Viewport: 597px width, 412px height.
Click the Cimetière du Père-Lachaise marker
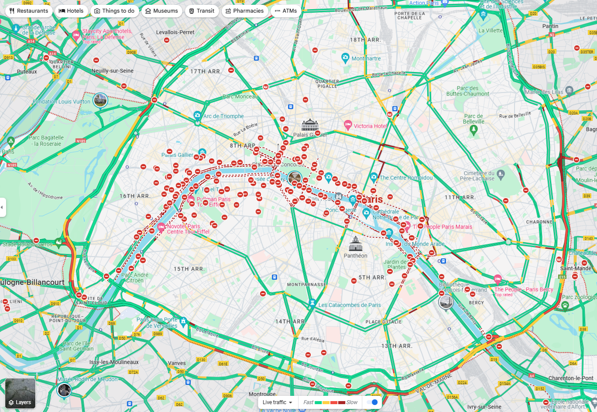(501, 174)
